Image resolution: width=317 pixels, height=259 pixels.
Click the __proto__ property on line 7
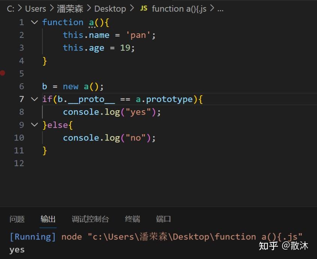coord(92,99)
